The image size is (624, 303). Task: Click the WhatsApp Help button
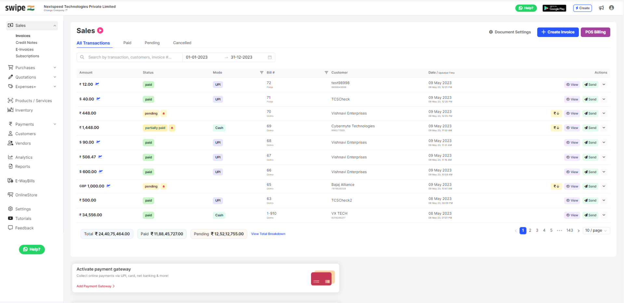tap(32, 249)
